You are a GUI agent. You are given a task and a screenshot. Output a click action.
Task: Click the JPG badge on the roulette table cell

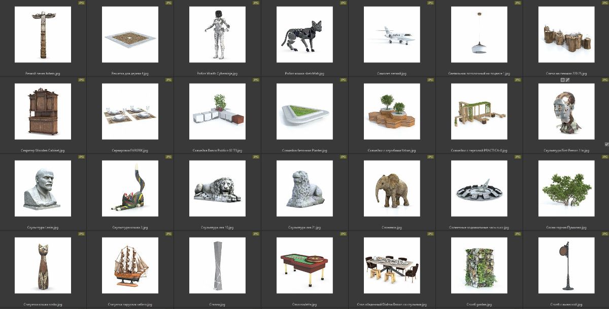(343, 234)
